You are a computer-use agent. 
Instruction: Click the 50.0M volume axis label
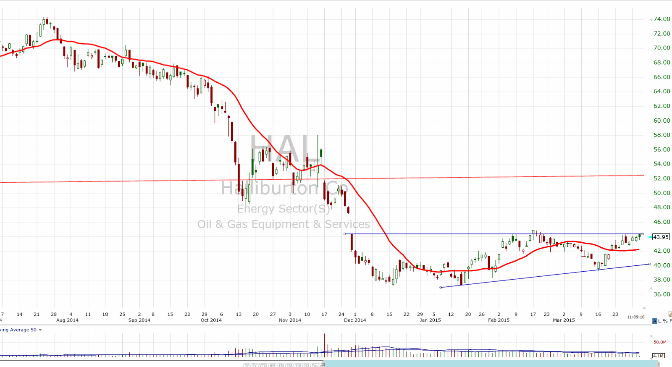tap(660, 342)
